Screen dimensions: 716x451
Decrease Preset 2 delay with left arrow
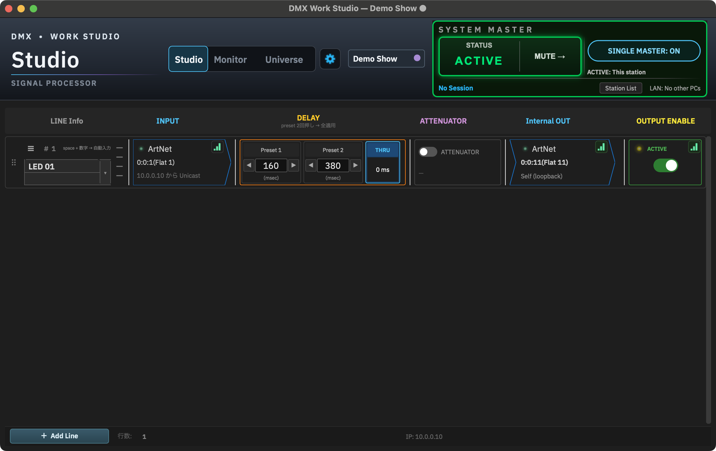(311, 165)
